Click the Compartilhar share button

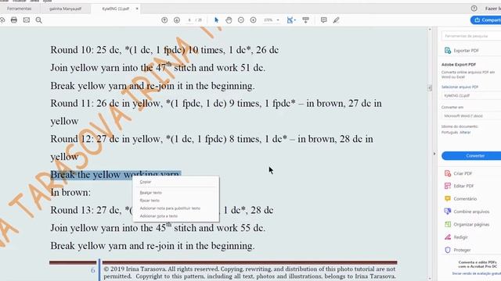(x=485, y=20)
